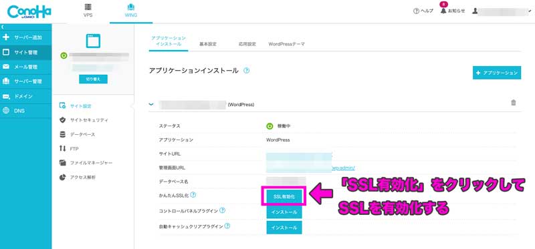Select アプリケーションインストール tab

click(169, 41)
